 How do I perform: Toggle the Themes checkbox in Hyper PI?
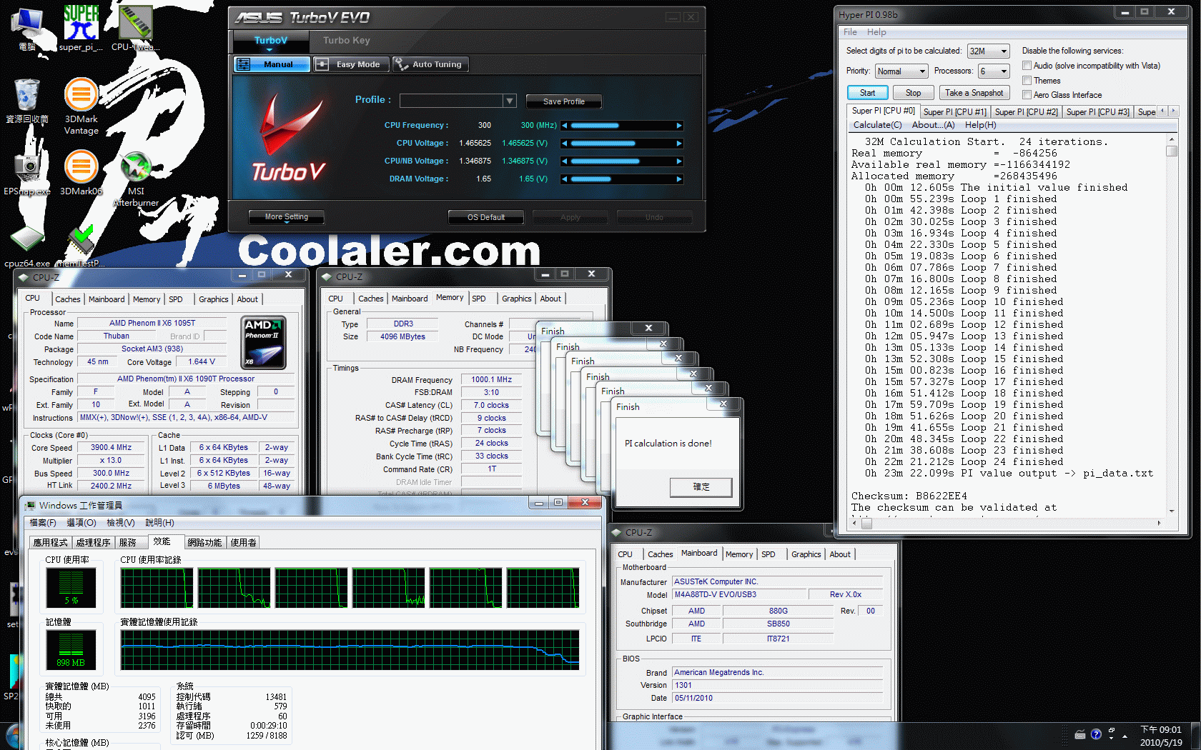1027,81
